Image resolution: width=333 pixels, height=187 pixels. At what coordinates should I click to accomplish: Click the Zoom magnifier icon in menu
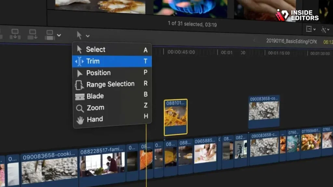point(80,108)
